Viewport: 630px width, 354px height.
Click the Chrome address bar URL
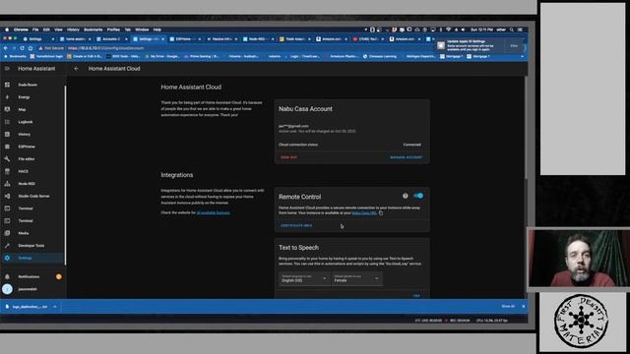tap(106, 48)
